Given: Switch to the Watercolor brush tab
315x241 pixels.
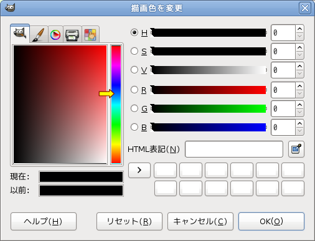Looking at the screenshot, I should [39, 34].
